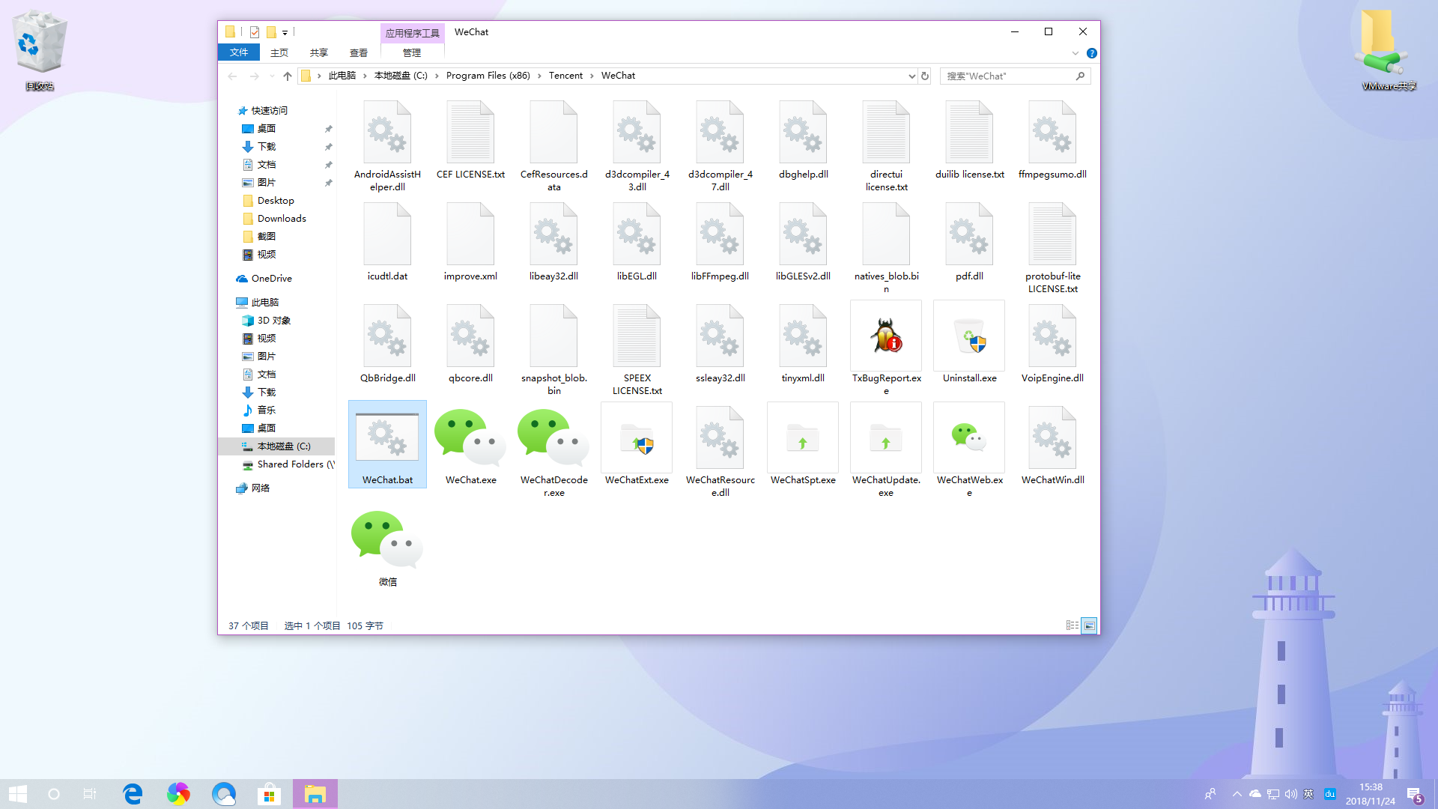Click the refresh button beside address bar
This screenshot has height=809, width=1438.
click(x=925, y=76)
